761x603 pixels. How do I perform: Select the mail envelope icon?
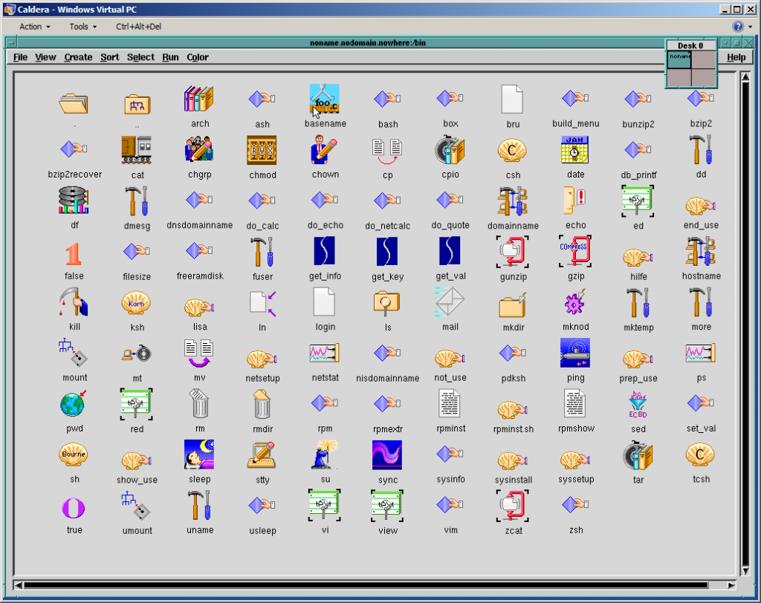pos(450,302)
